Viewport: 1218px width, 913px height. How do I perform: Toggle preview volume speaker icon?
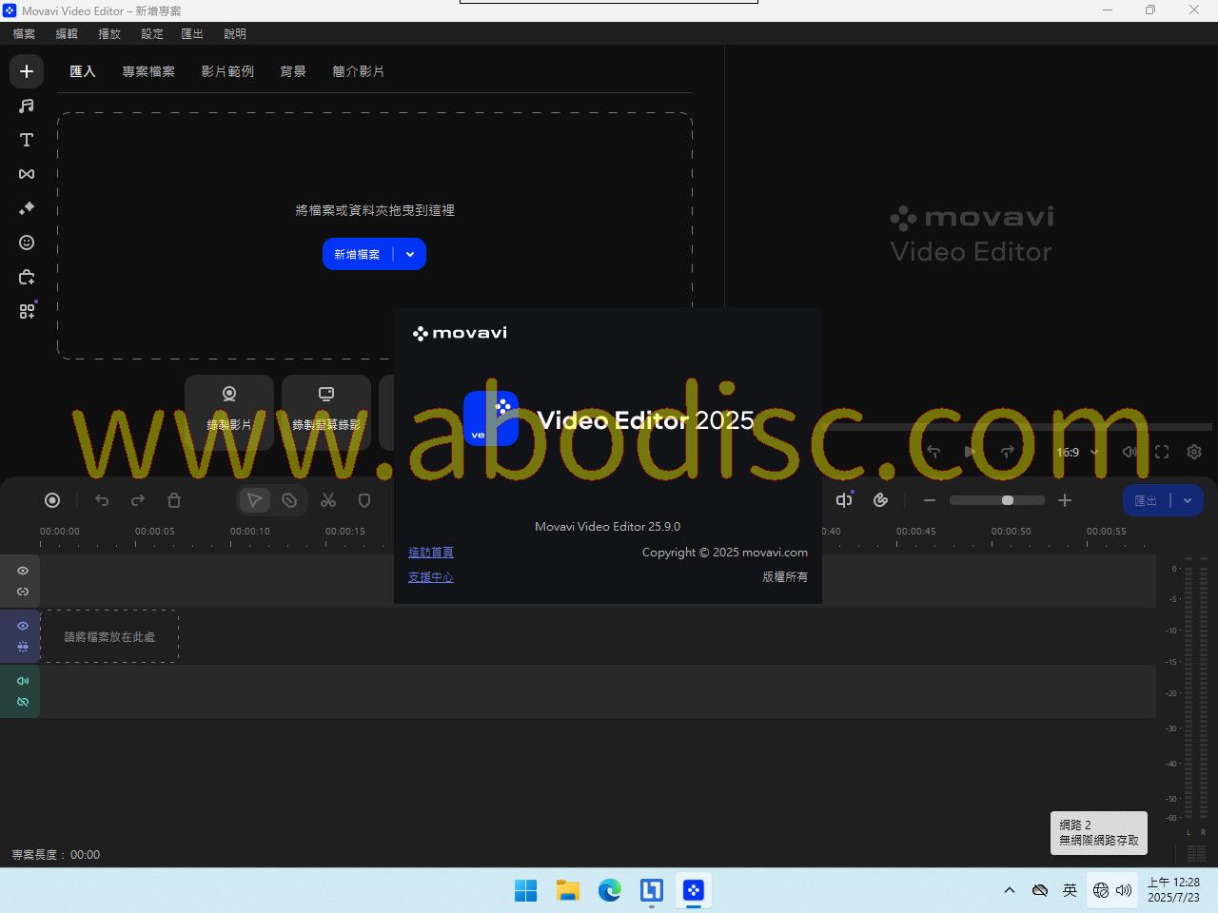tap(1130, 452)
